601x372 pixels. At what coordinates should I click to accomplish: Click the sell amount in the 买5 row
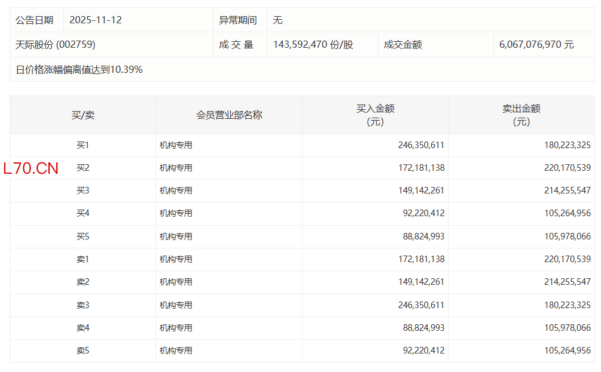pyautogui.click(x=567, y=236)
